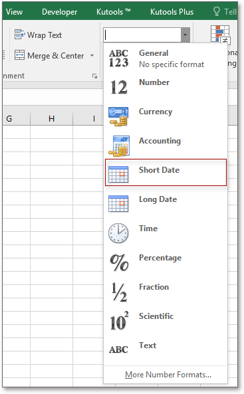Collapse the number format dropdown arrow

point(185,35)
